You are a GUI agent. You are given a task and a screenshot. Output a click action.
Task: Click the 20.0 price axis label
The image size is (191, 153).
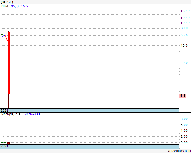click(x=184, y=63)
